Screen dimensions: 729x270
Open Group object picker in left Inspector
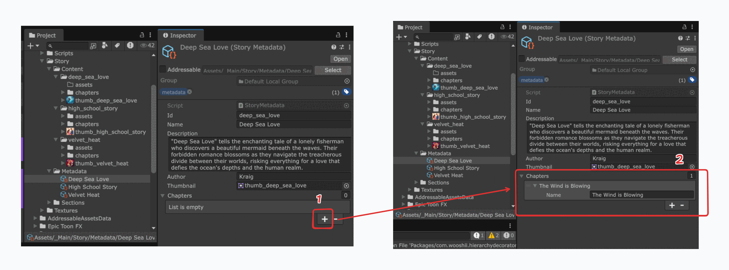coord(347,81)
